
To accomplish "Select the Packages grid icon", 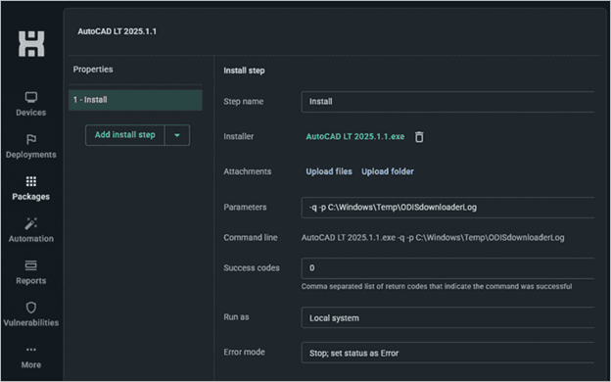I will click(31, 181).
